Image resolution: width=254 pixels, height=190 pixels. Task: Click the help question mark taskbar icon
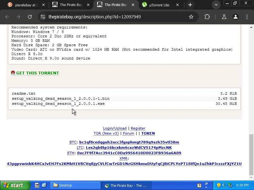[x=199, y=186]
